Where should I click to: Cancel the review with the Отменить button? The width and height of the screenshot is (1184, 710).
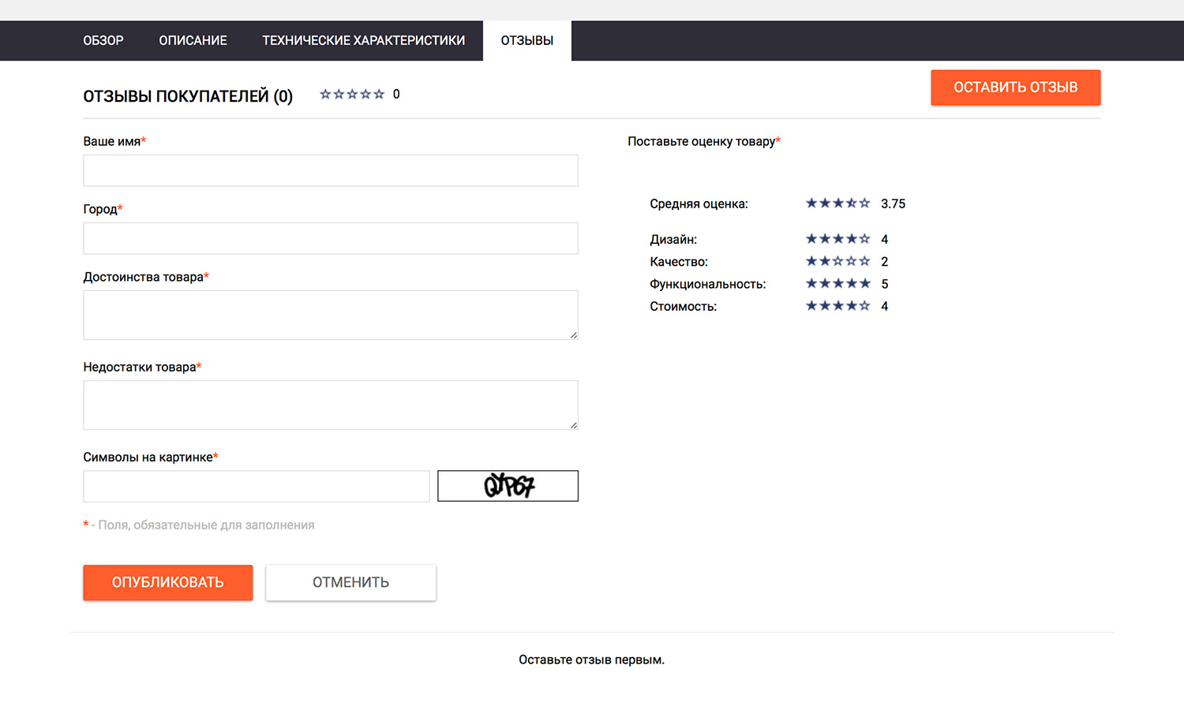350,582
